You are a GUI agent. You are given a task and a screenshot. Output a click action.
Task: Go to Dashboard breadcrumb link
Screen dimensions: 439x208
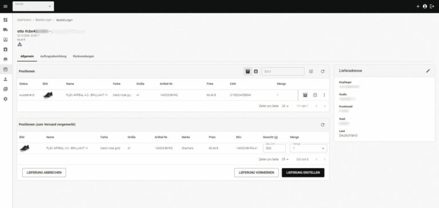click(x=24, y=20)
